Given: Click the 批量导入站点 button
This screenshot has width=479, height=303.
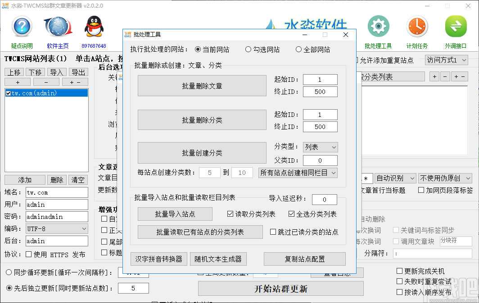Looking at the screenshot, I should pos(175,214).
